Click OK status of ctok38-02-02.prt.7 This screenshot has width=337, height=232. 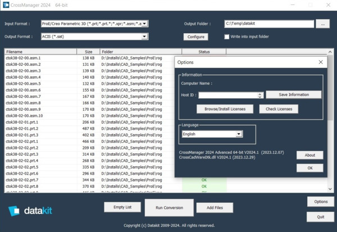pos(204,180)
